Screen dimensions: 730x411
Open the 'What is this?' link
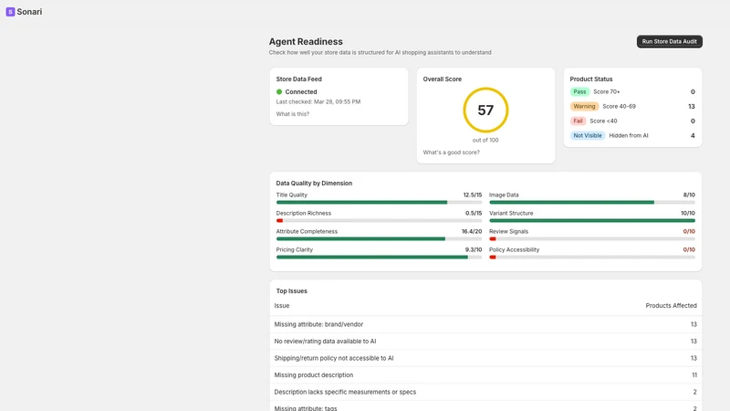292,114
